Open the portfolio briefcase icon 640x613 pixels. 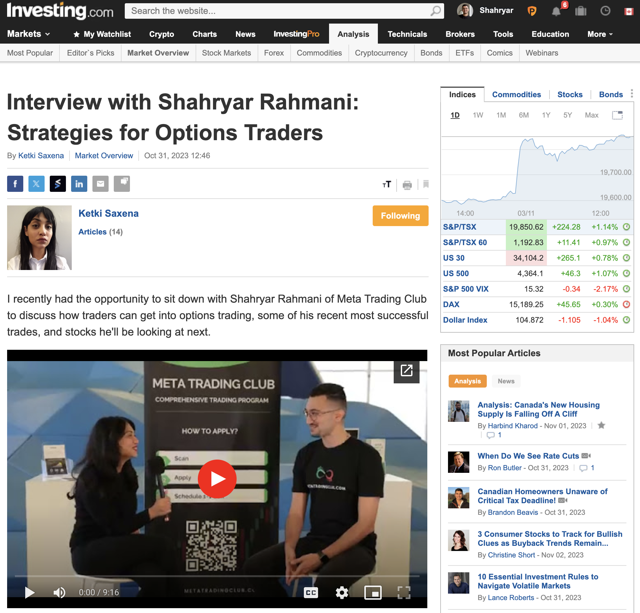581,11
